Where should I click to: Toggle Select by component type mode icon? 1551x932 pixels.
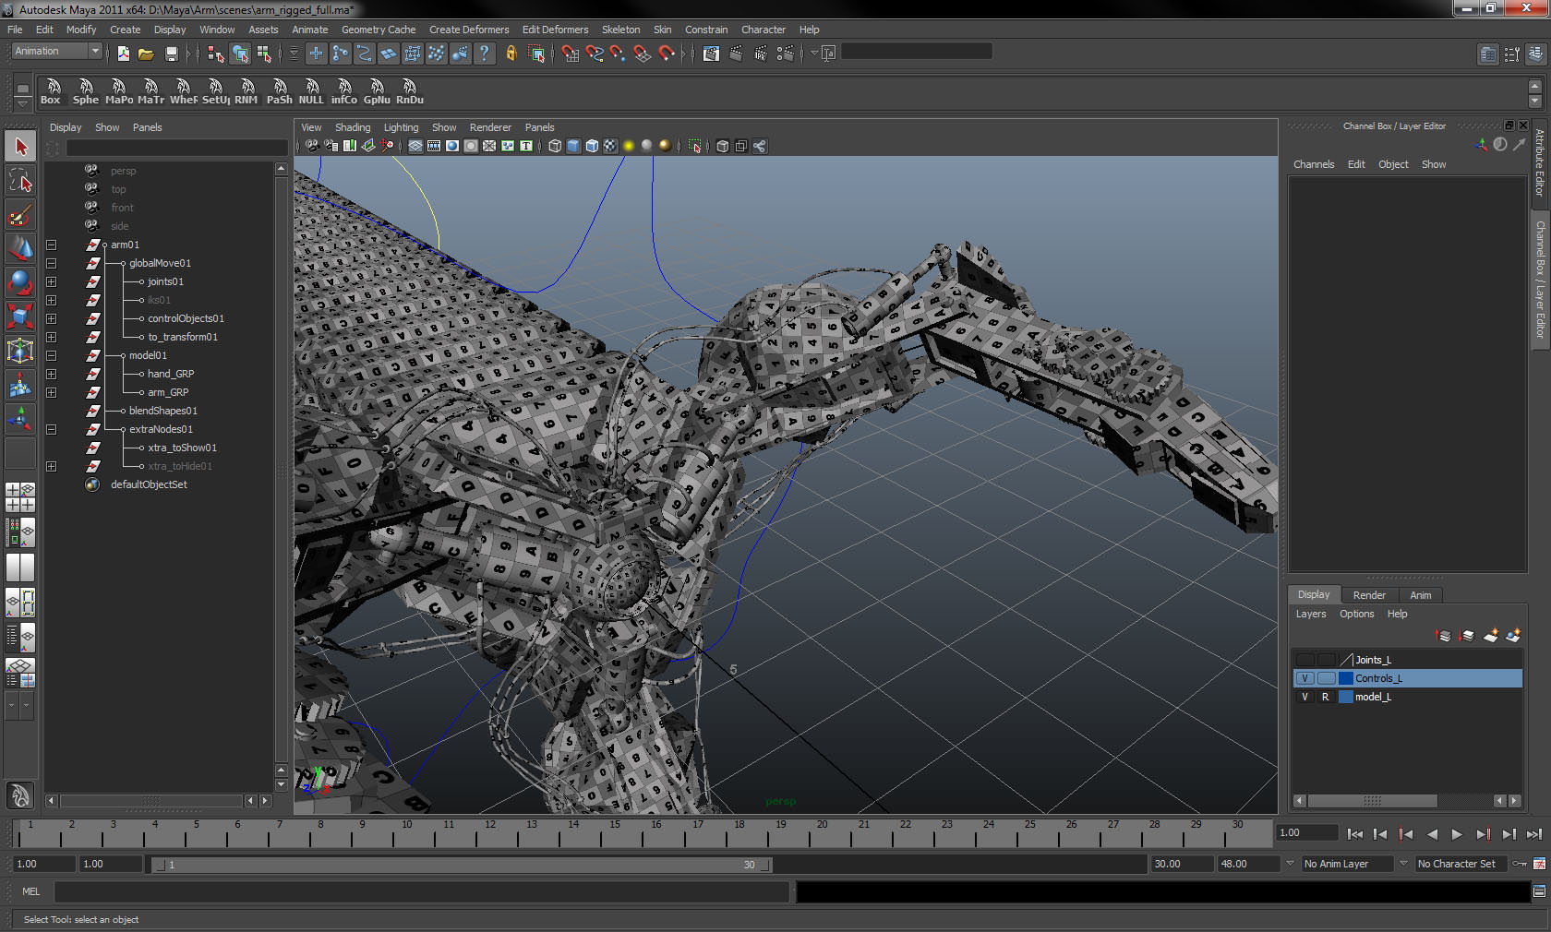[264, 54]
